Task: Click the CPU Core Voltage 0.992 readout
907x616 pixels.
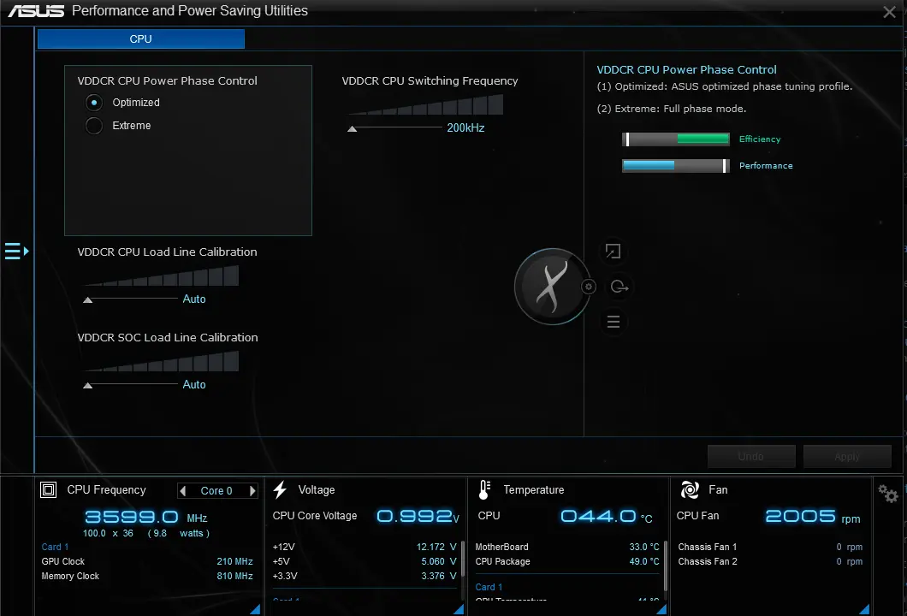Action: pyautogui.click(x=418, y=516)
